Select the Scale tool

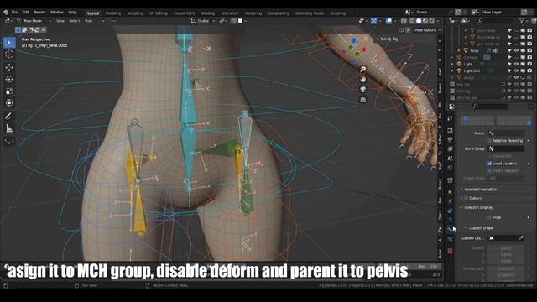(x=9, y=91)
